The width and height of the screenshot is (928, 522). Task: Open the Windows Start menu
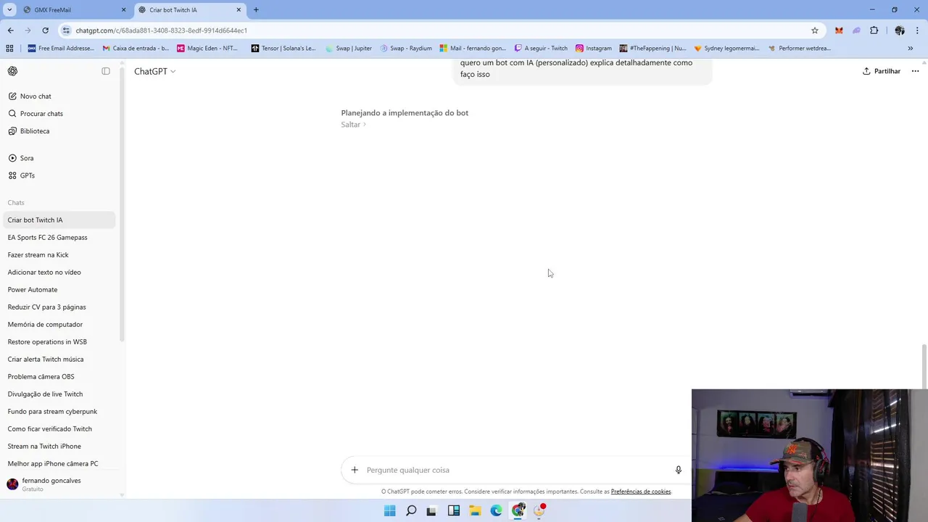click(x=389, y=510)
